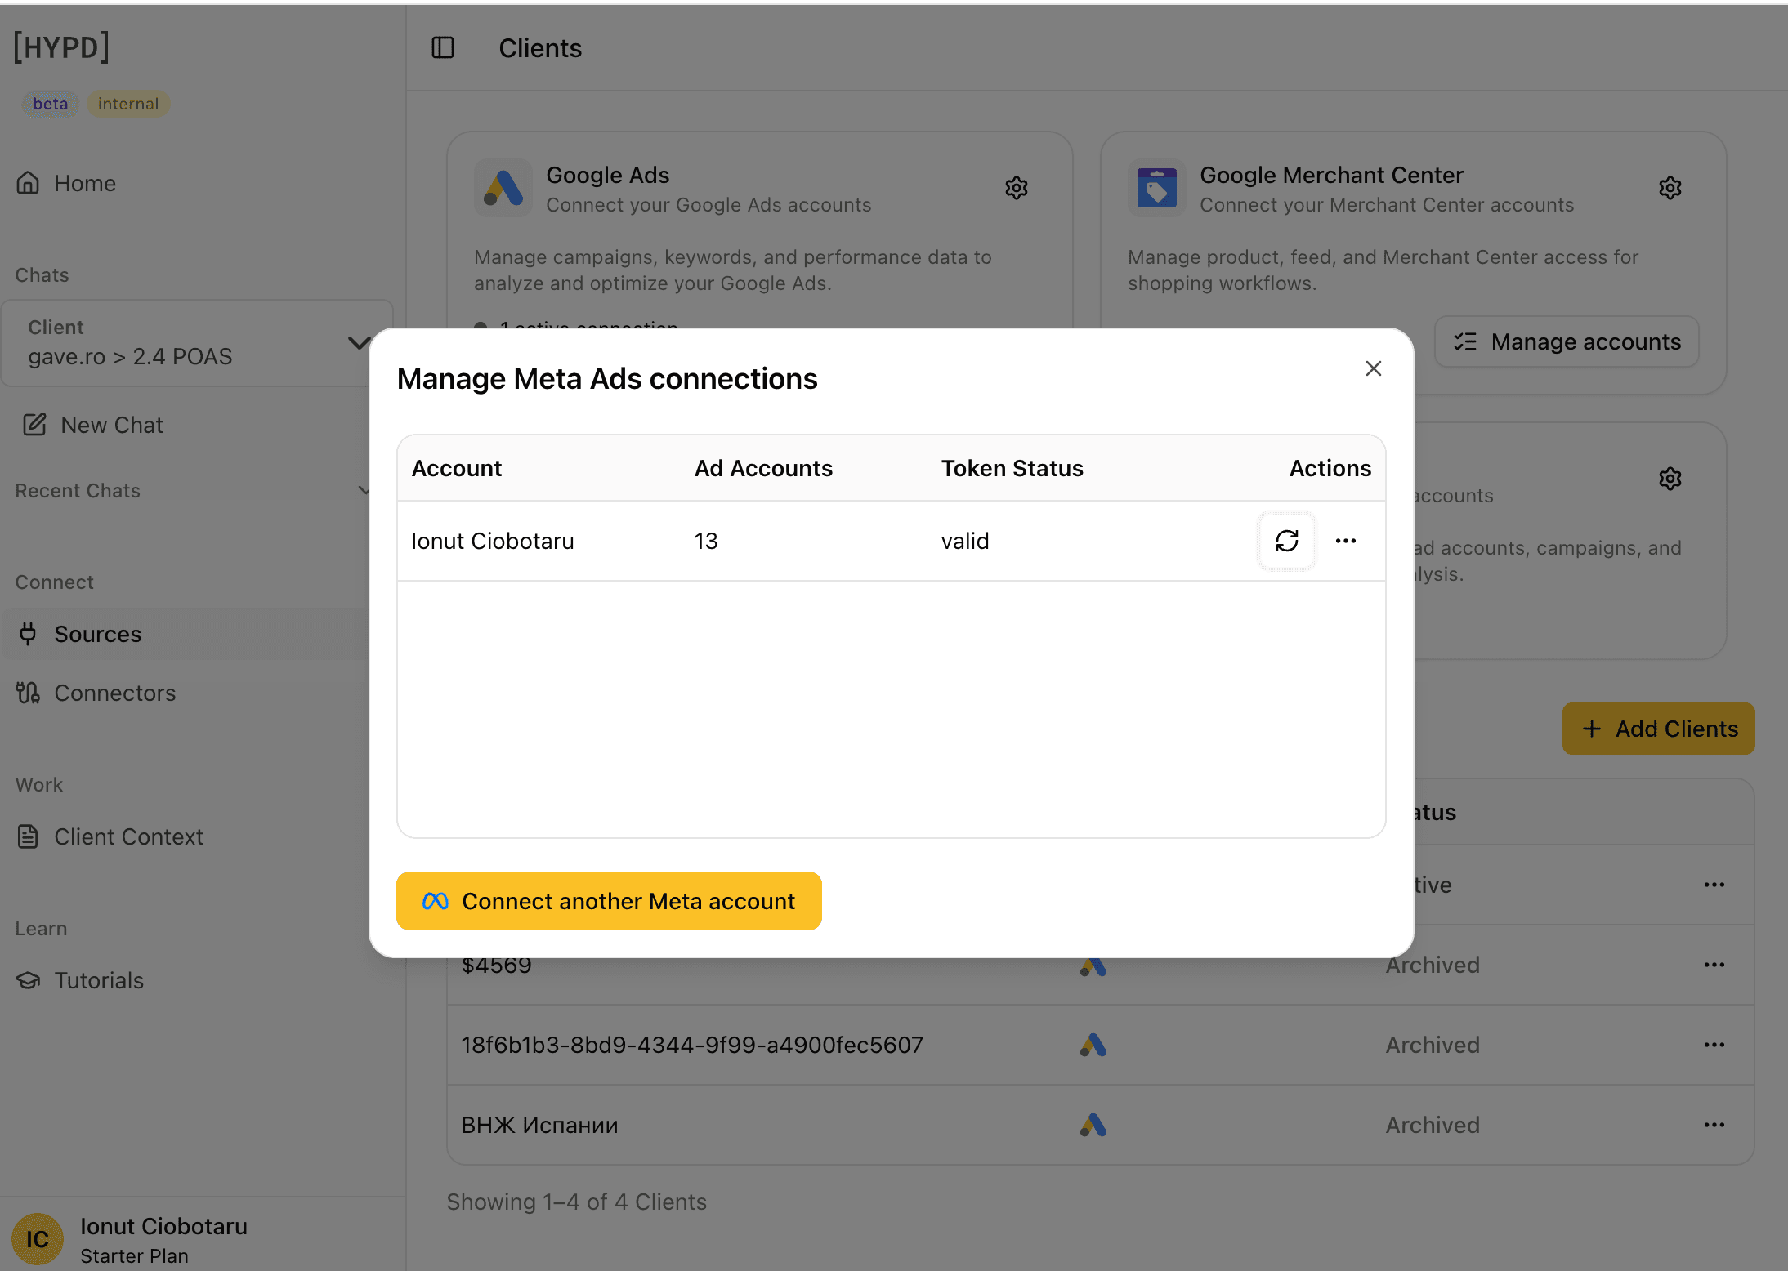Open actions for 18f6b1b3 client row

1714,1045
